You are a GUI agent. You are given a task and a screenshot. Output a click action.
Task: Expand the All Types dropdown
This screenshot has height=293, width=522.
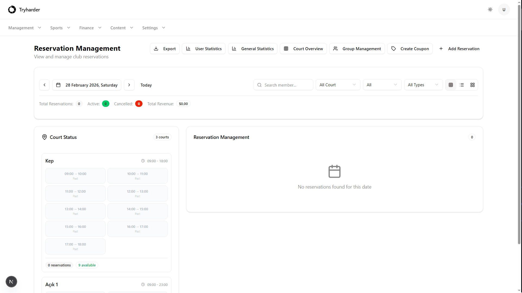pyautogui.click(x=423, y=85)
